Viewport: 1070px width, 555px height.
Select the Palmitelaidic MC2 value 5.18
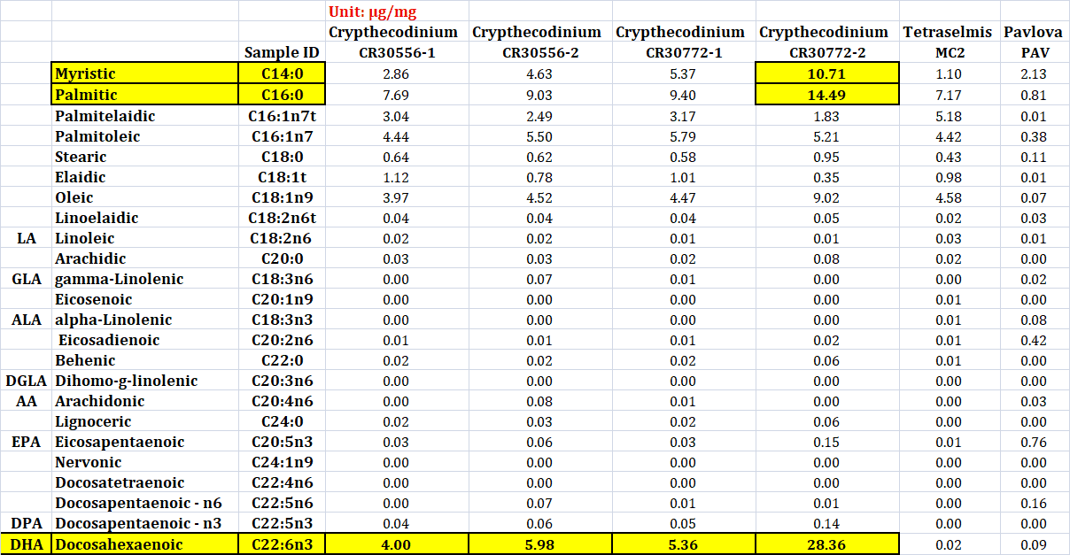950,116
